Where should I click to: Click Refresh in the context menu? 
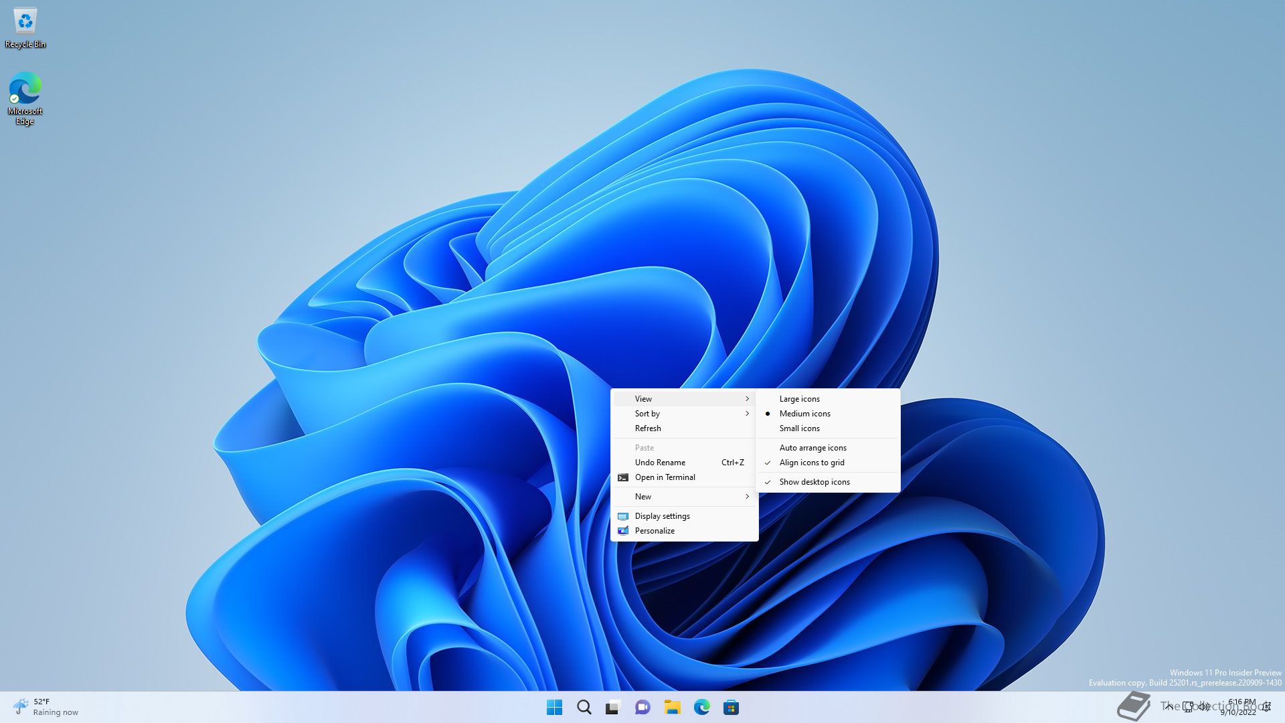684,428
